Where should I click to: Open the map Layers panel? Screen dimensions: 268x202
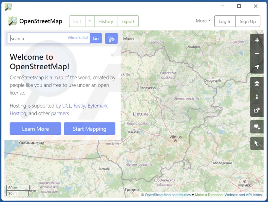(x=257, y=84)
